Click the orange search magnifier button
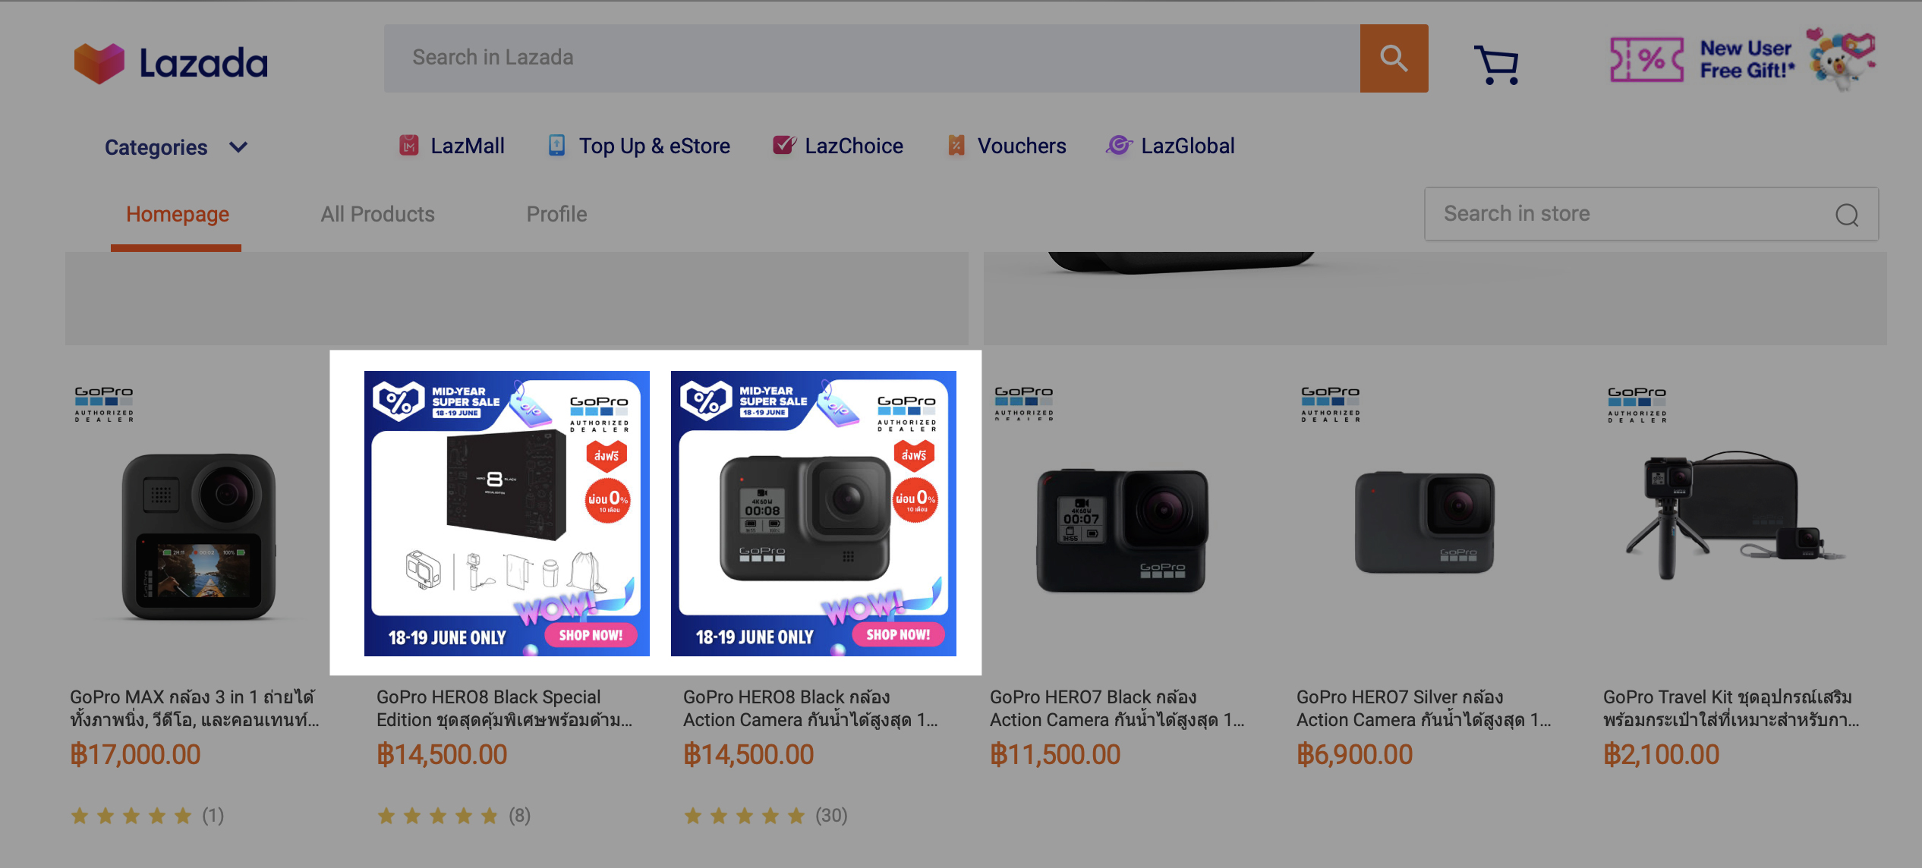Screen dimensions: 1922x868 [1394, 58]
